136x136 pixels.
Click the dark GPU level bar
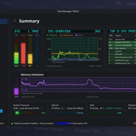pos(37,50)
